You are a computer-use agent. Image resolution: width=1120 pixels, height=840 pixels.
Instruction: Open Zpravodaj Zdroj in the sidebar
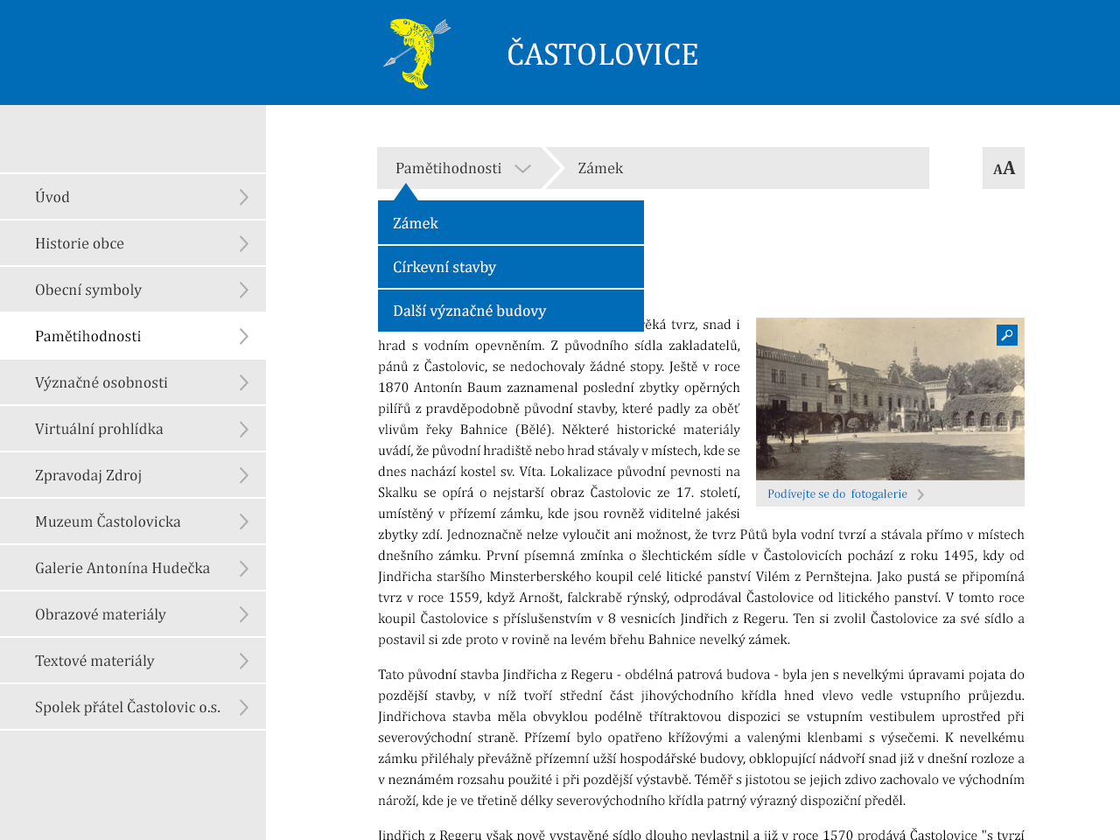pos(133,475)
